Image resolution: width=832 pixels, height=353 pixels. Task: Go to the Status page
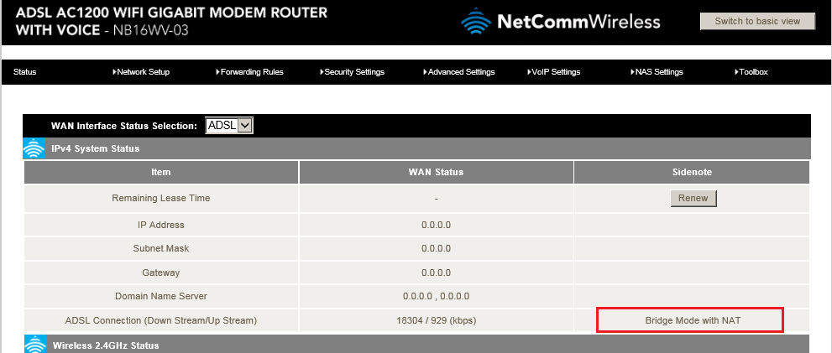pyautogui.click(x=25, y=72)
